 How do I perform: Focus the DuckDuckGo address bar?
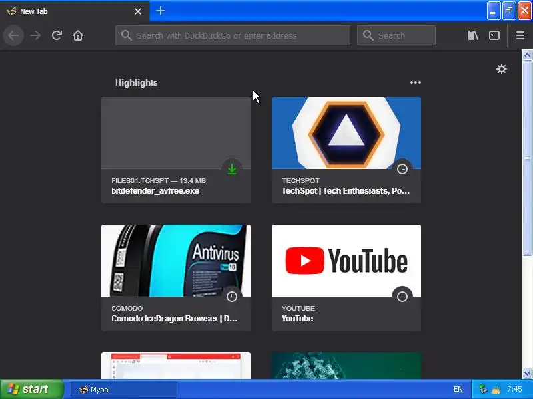[x=233, y=35]
